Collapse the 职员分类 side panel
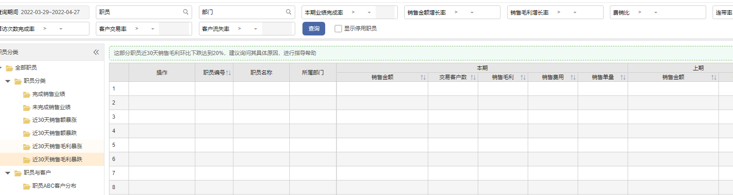 coord(96,52)
